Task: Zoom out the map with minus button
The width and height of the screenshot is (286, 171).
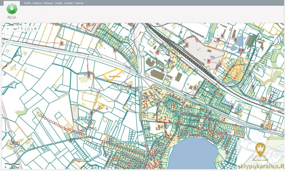Action: 8,35
